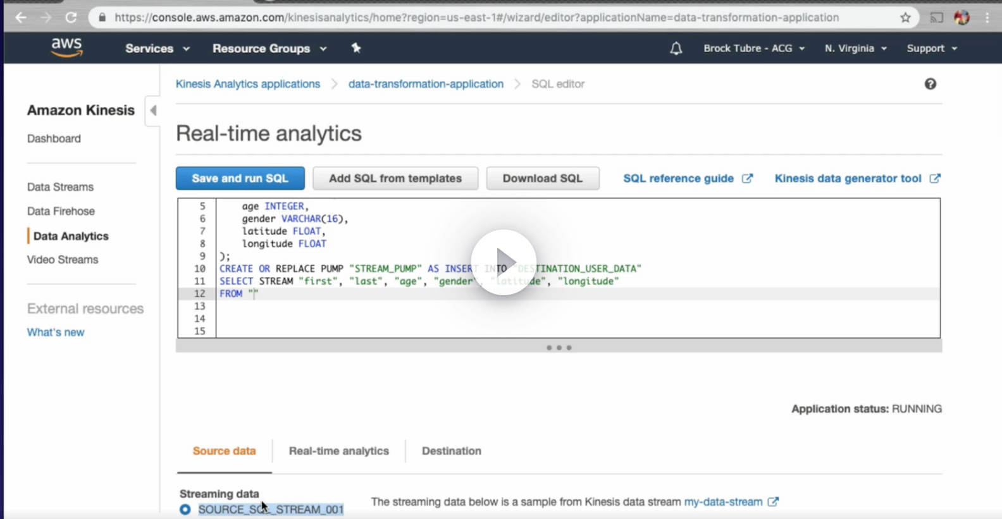The width and height of the screenshot is (1002, 519).
Task: Switch to the Real-time analytics tab
Action: click(x=339, y=451)
